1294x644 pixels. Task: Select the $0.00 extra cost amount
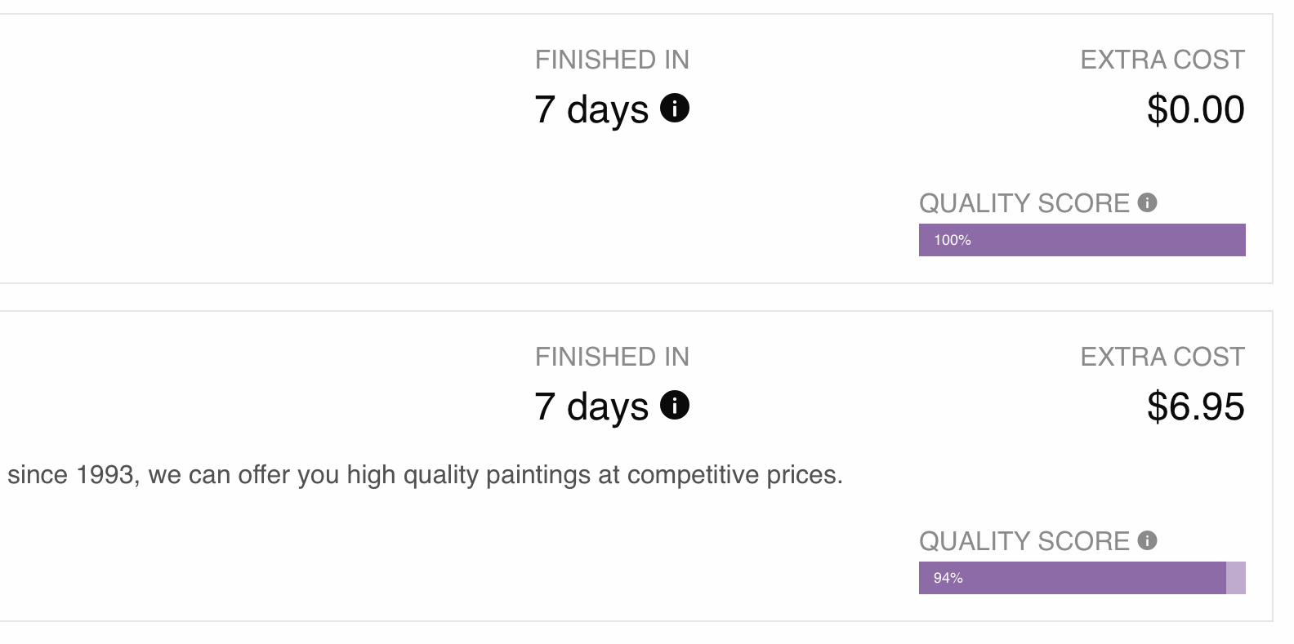tap(1195, 109)
